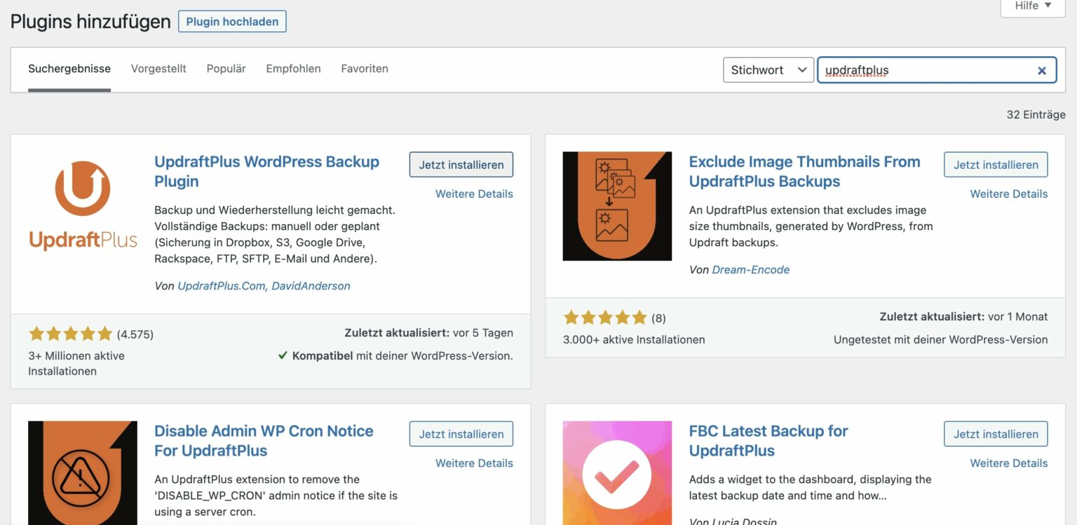Click the FBC Latest Backup checkmark icon
The image size is (1077, 525).
pos(617,473)
